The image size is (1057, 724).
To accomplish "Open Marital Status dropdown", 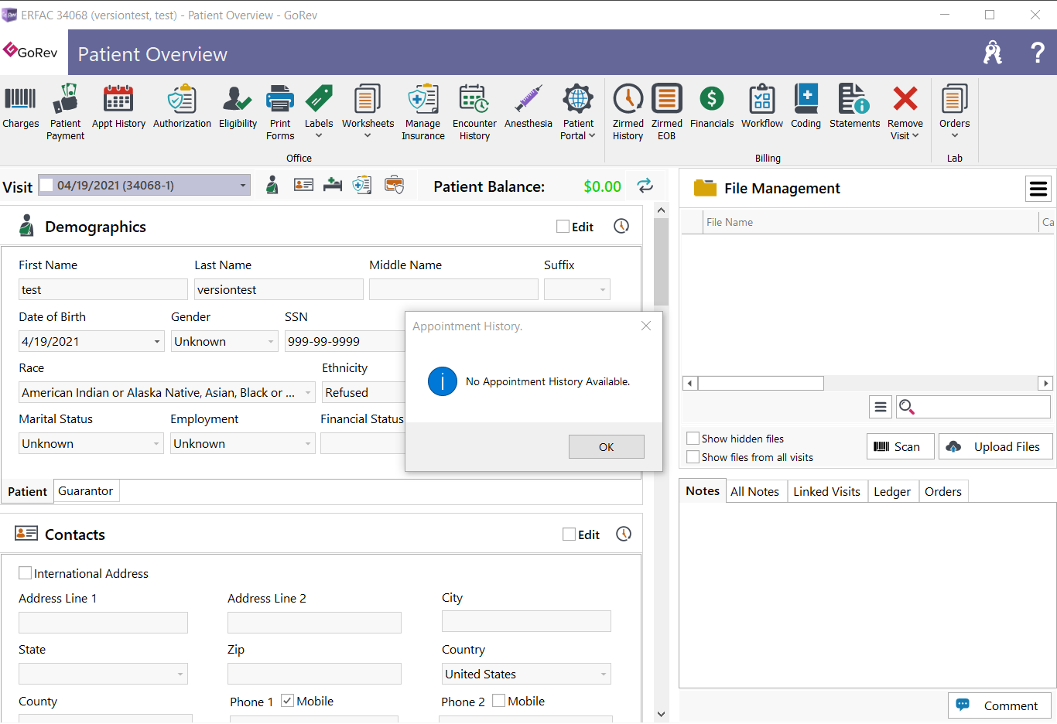I will coord(156,443).
